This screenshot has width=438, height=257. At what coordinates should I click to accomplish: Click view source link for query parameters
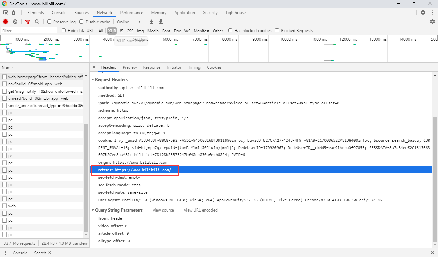pos(164,210)
